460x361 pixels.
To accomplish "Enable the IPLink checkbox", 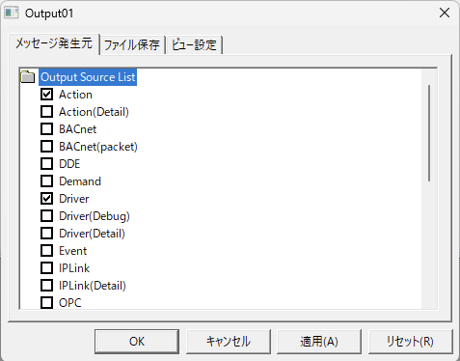I will click(47, 268).
